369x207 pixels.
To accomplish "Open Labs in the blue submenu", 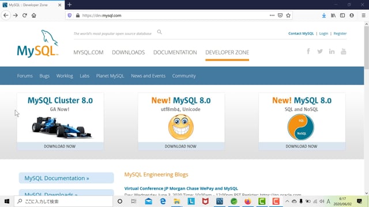I will pos(85,76).
